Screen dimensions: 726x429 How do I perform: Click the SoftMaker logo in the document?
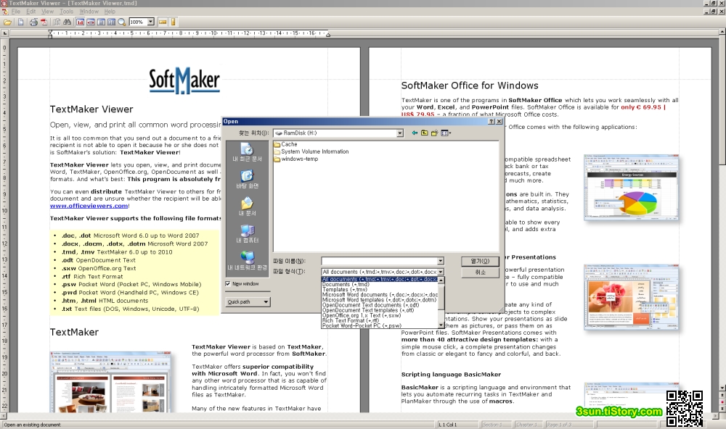pyautogui.click(x=184, y=80)
